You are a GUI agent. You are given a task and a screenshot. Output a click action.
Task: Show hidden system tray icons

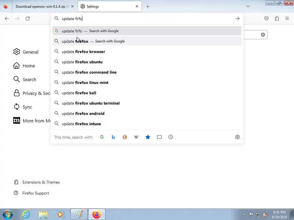point(244,215)
